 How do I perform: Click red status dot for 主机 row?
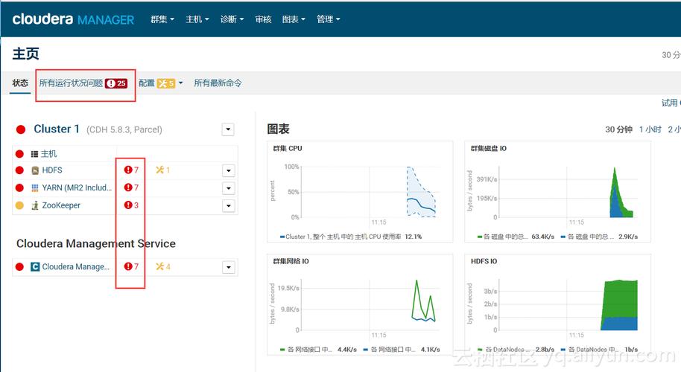point(19,154)
